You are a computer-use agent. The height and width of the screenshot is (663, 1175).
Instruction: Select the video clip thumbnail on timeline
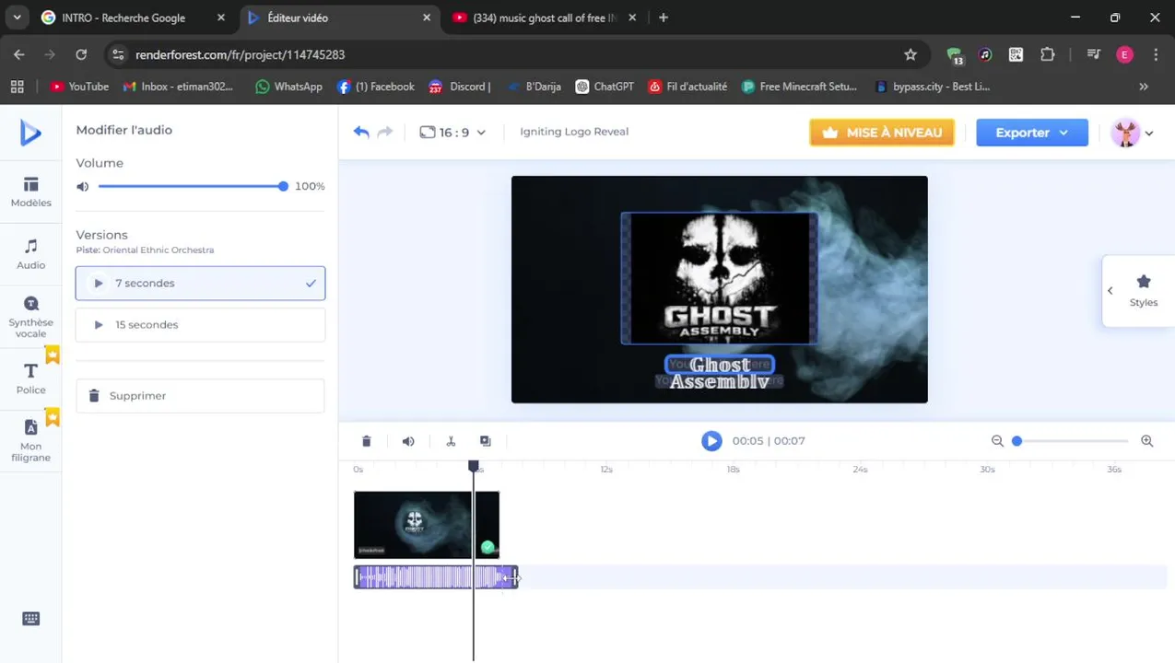427,525
